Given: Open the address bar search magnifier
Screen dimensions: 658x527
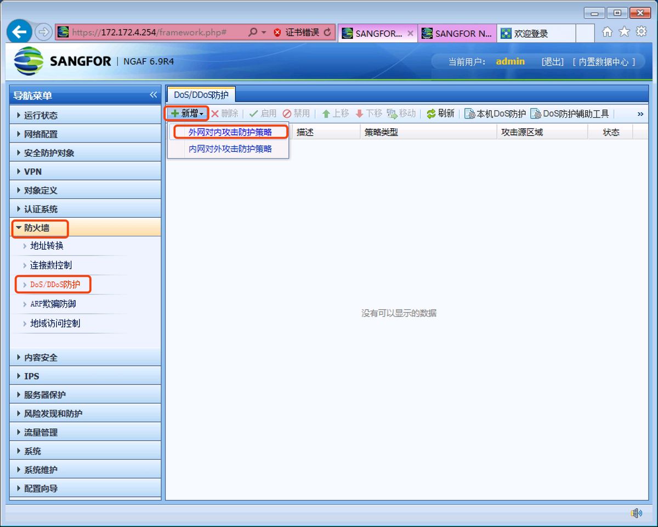Looking at the screenshot, I should 252,32.
